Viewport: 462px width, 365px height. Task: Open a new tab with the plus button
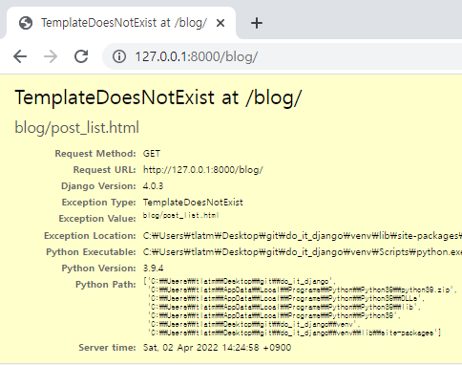click(x=257, y=23)
